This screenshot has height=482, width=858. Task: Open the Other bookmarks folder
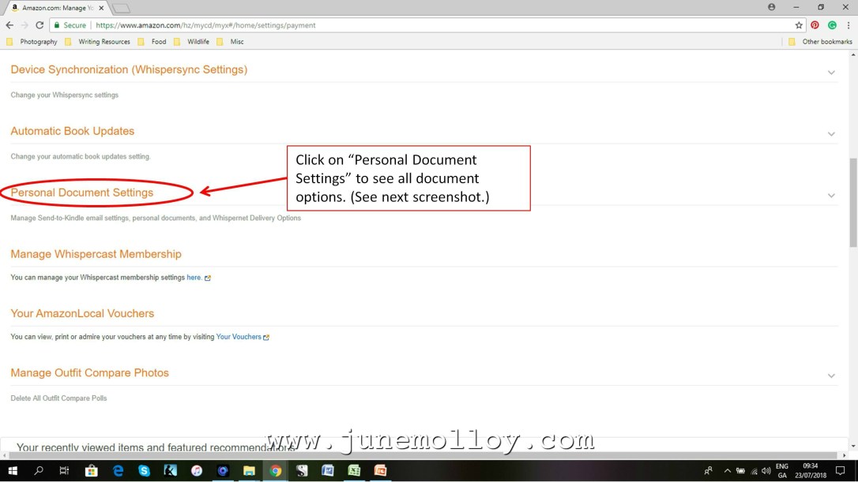826,42
